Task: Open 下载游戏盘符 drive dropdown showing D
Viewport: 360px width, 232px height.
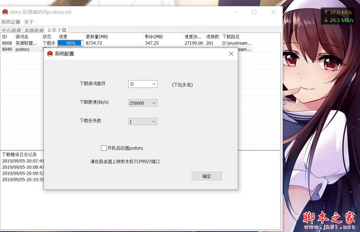Action: click(x=143, y=84)
